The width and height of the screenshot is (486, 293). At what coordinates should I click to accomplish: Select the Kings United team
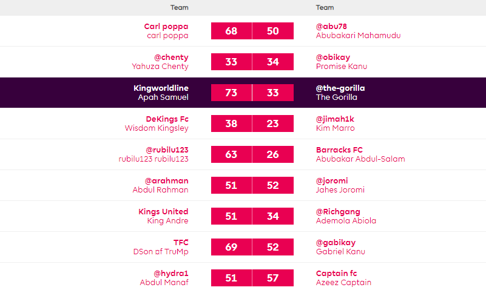click(x=163, y=212)
